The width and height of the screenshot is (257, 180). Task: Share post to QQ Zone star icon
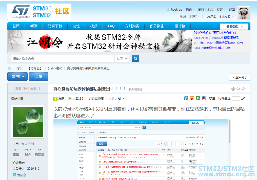pos(186,98)
